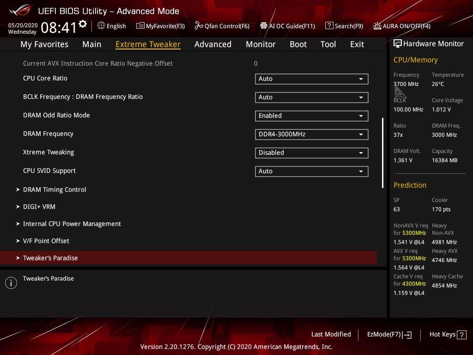
Task: Toggle Xtreme Tweaking Disabled setting
Action: pyautogui.click(x=311, y=153)
